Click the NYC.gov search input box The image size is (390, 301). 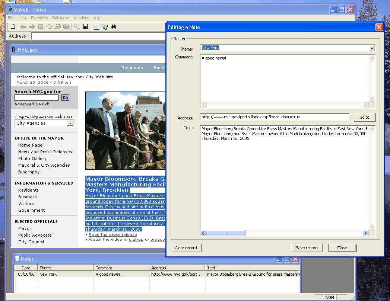click(x=36, y=97)
